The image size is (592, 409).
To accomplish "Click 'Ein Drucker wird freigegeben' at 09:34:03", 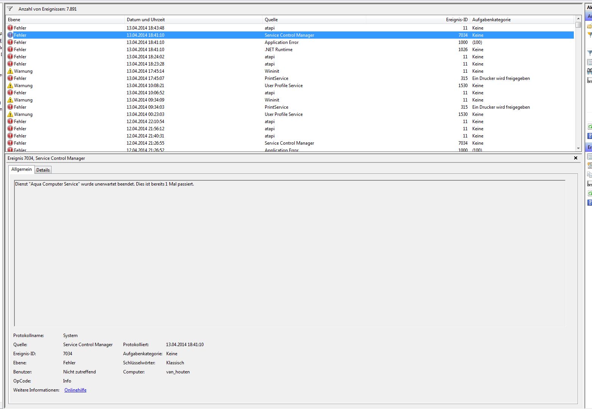I will point(501,107).
